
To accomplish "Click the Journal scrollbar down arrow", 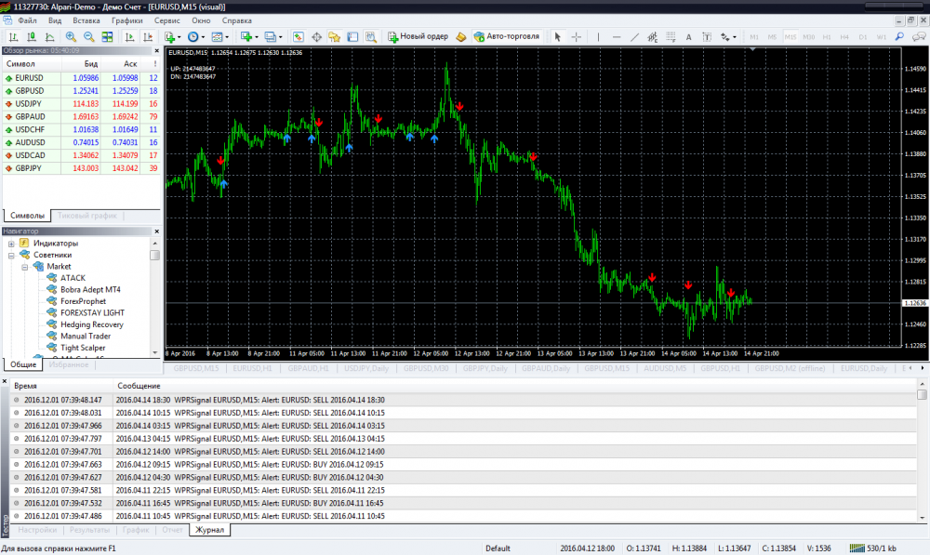I will pos(922,518).
